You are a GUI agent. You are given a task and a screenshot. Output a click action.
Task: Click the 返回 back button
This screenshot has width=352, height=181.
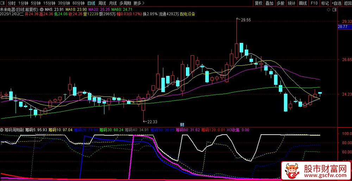(x=347, y=3)
